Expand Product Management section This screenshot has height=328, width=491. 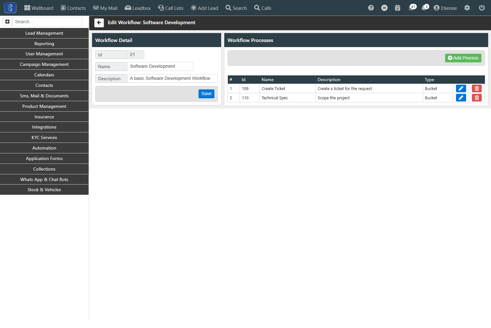pos(44,106)
